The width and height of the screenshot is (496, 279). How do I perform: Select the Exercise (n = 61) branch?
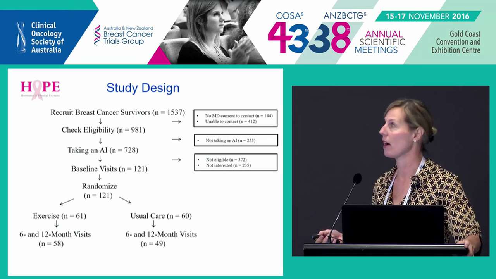[x=59, y=216]
